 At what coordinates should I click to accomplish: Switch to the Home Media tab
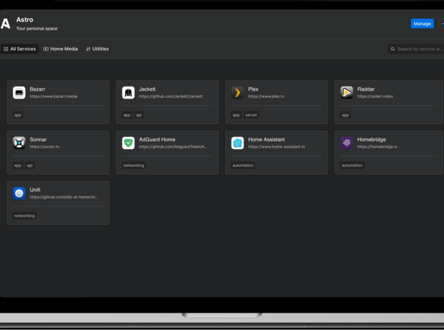61,49
